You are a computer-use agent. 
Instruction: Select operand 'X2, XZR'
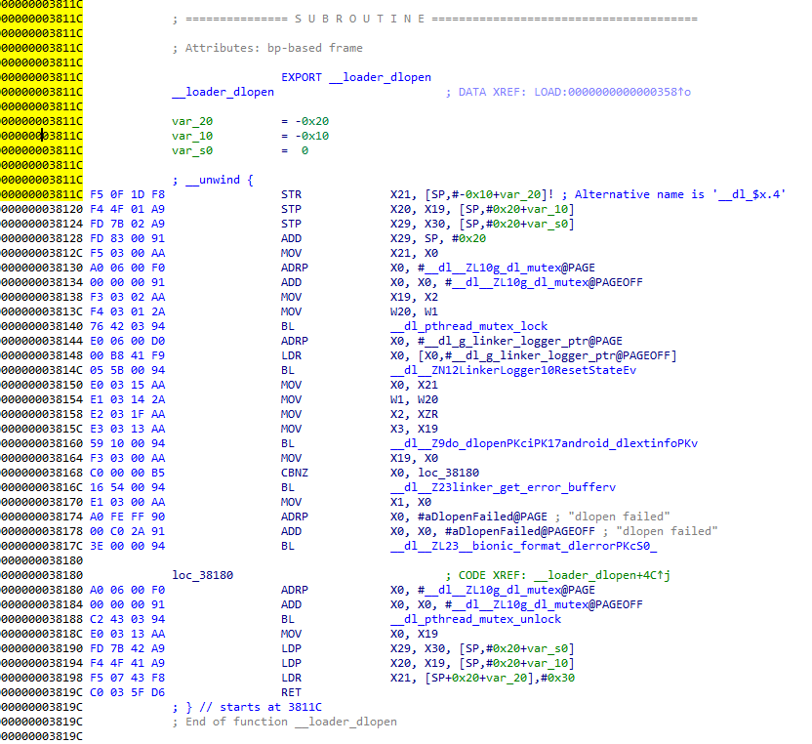coord(414,415)
